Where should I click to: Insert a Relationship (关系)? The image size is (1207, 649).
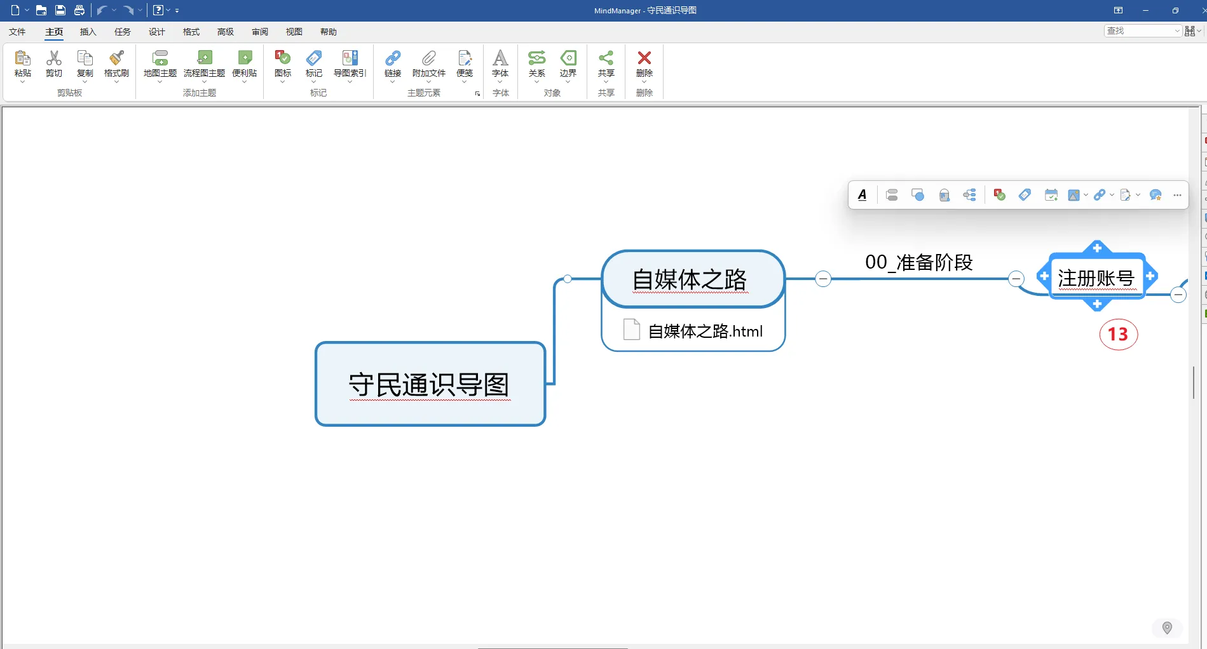(537, 58)
